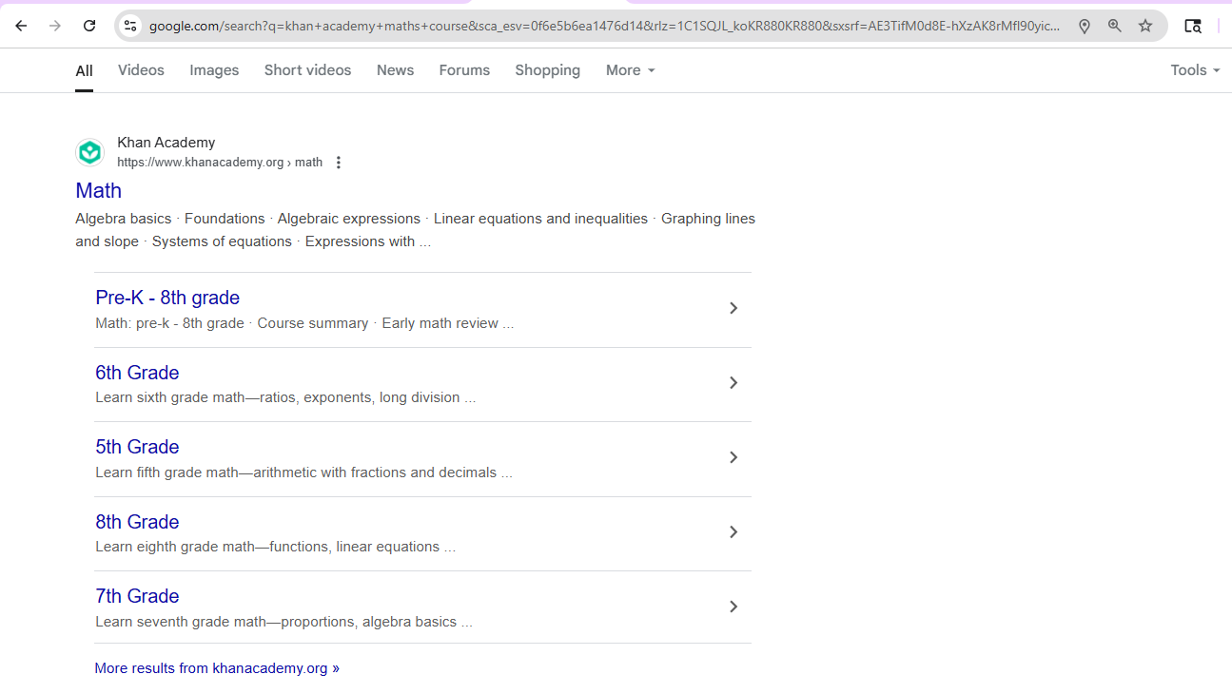
Task: Open Google Lens search icon in toolbar
Action: pos(1192,26)
